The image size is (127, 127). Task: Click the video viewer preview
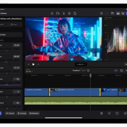[64, 39]
